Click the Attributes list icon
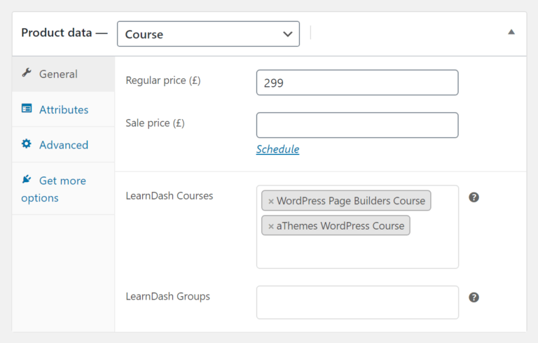The image size is (538, 343). tap(27, 109)
